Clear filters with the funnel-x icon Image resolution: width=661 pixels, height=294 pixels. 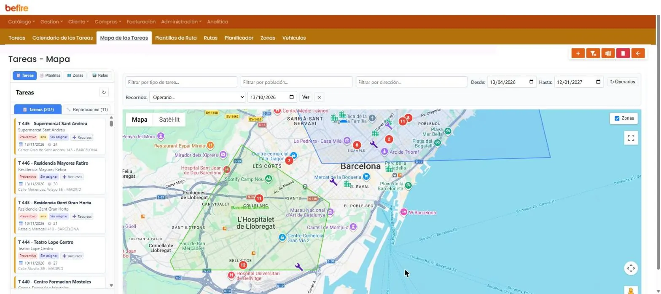tap(593, 53)
